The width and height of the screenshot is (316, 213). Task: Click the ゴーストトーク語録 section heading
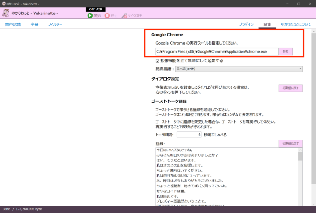pyautogui.click(x=169, y=101)
